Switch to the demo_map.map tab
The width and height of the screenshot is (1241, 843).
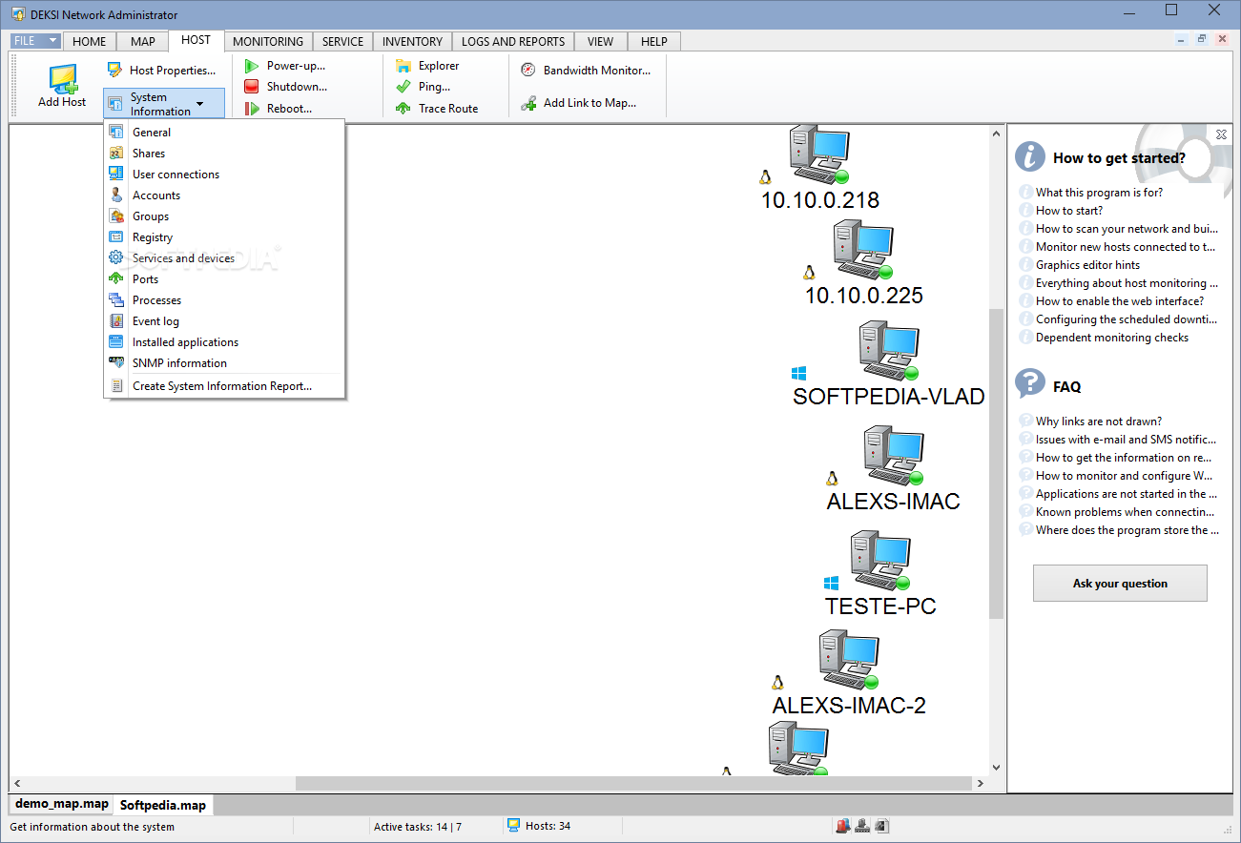(x=62, y=804)
